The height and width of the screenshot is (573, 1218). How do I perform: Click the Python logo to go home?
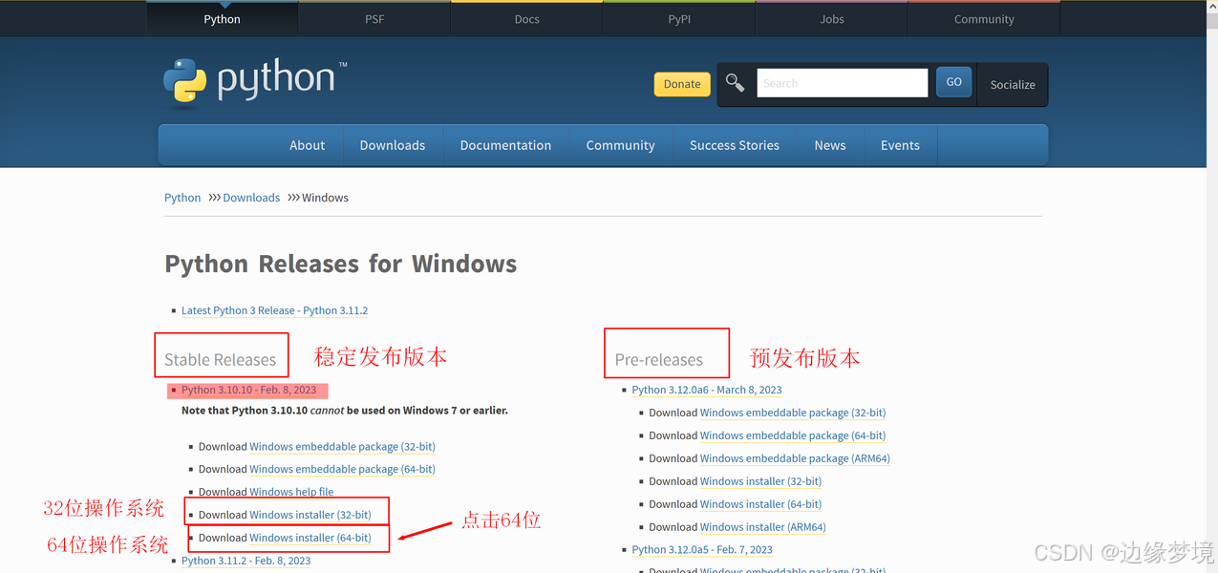click(x=253, y=81)
